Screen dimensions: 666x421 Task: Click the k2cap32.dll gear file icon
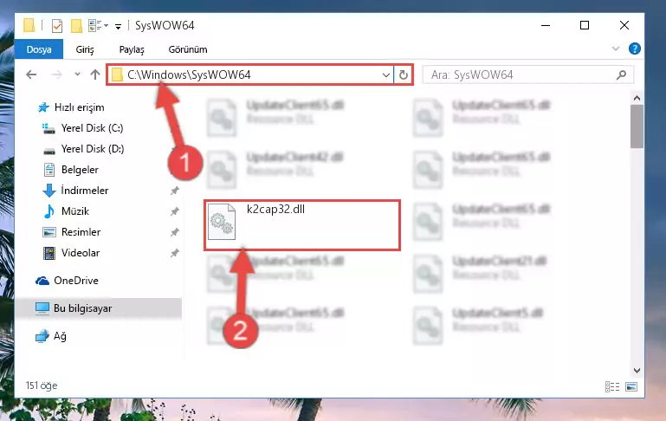[222, 222]
